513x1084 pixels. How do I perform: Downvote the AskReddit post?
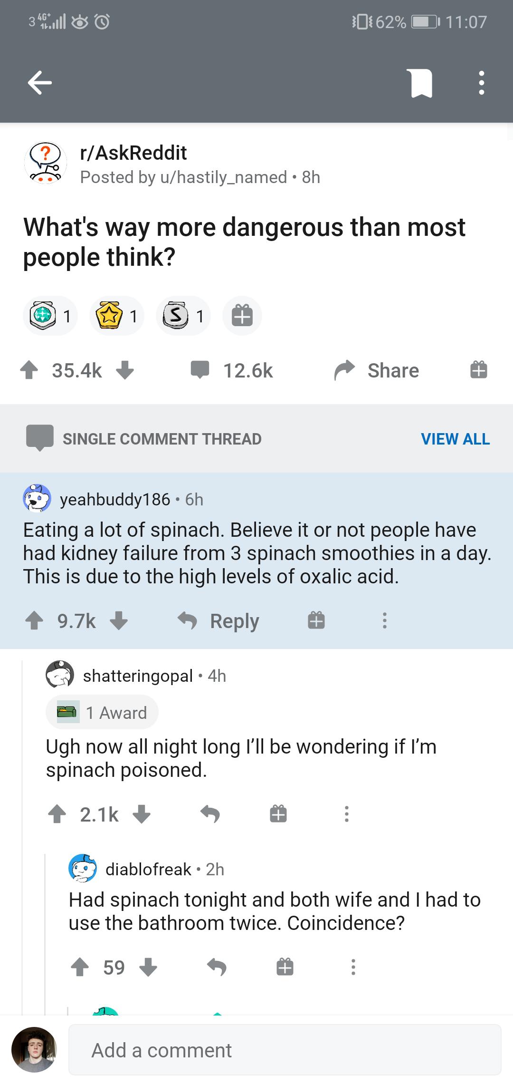coord(125,370)
